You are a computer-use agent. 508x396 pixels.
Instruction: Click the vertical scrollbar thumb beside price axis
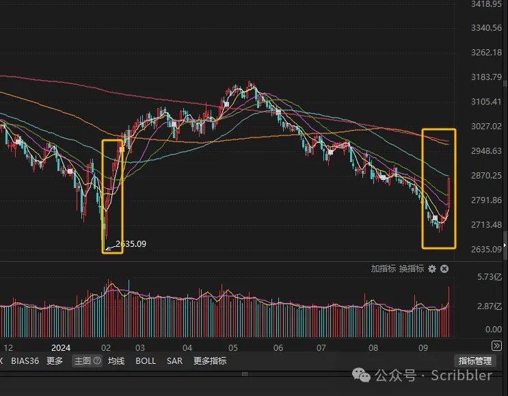coord(505,241)
